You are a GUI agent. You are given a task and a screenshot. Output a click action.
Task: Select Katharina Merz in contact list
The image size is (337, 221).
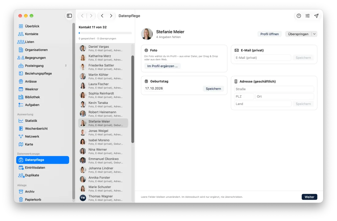click(x=103, y=58)
